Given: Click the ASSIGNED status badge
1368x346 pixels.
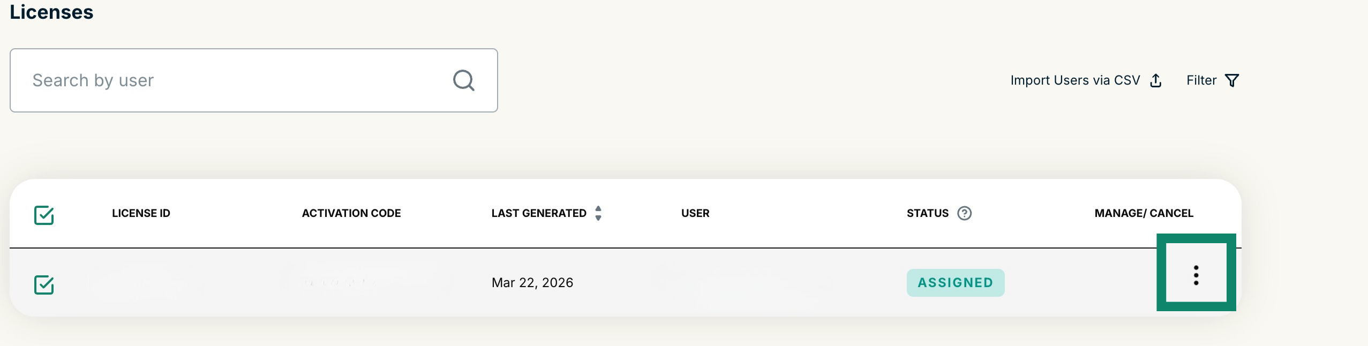Looking at the screenshot, I should (955, 282).
